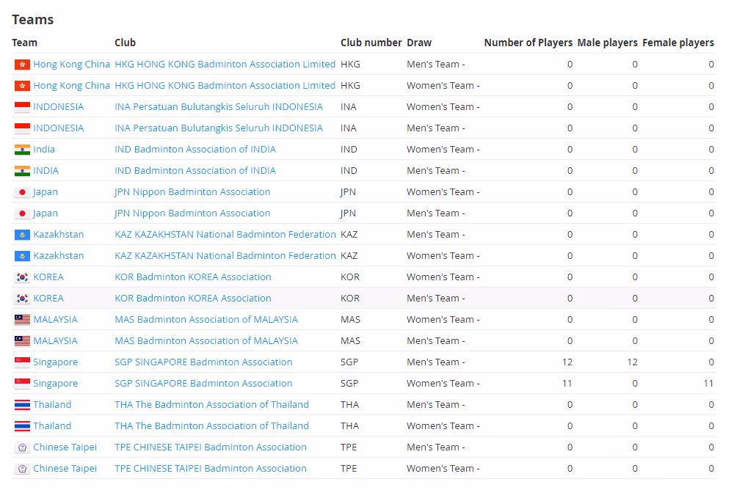Select Singapore Men's Male players value 12

coord(633,362)
